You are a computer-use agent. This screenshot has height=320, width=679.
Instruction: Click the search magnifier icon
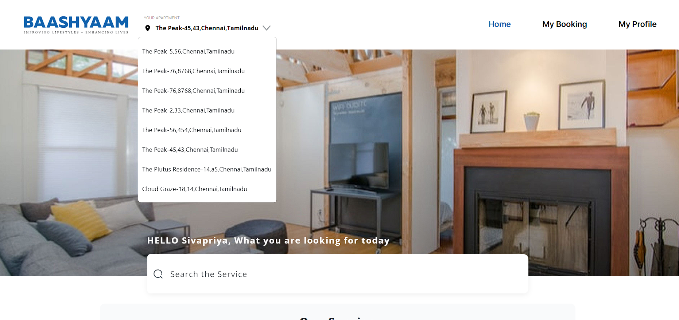tap(158, 274)
